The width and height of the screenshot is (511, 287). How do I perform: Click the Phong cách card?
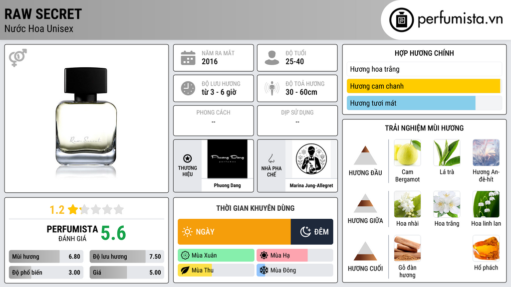[214, 121]
